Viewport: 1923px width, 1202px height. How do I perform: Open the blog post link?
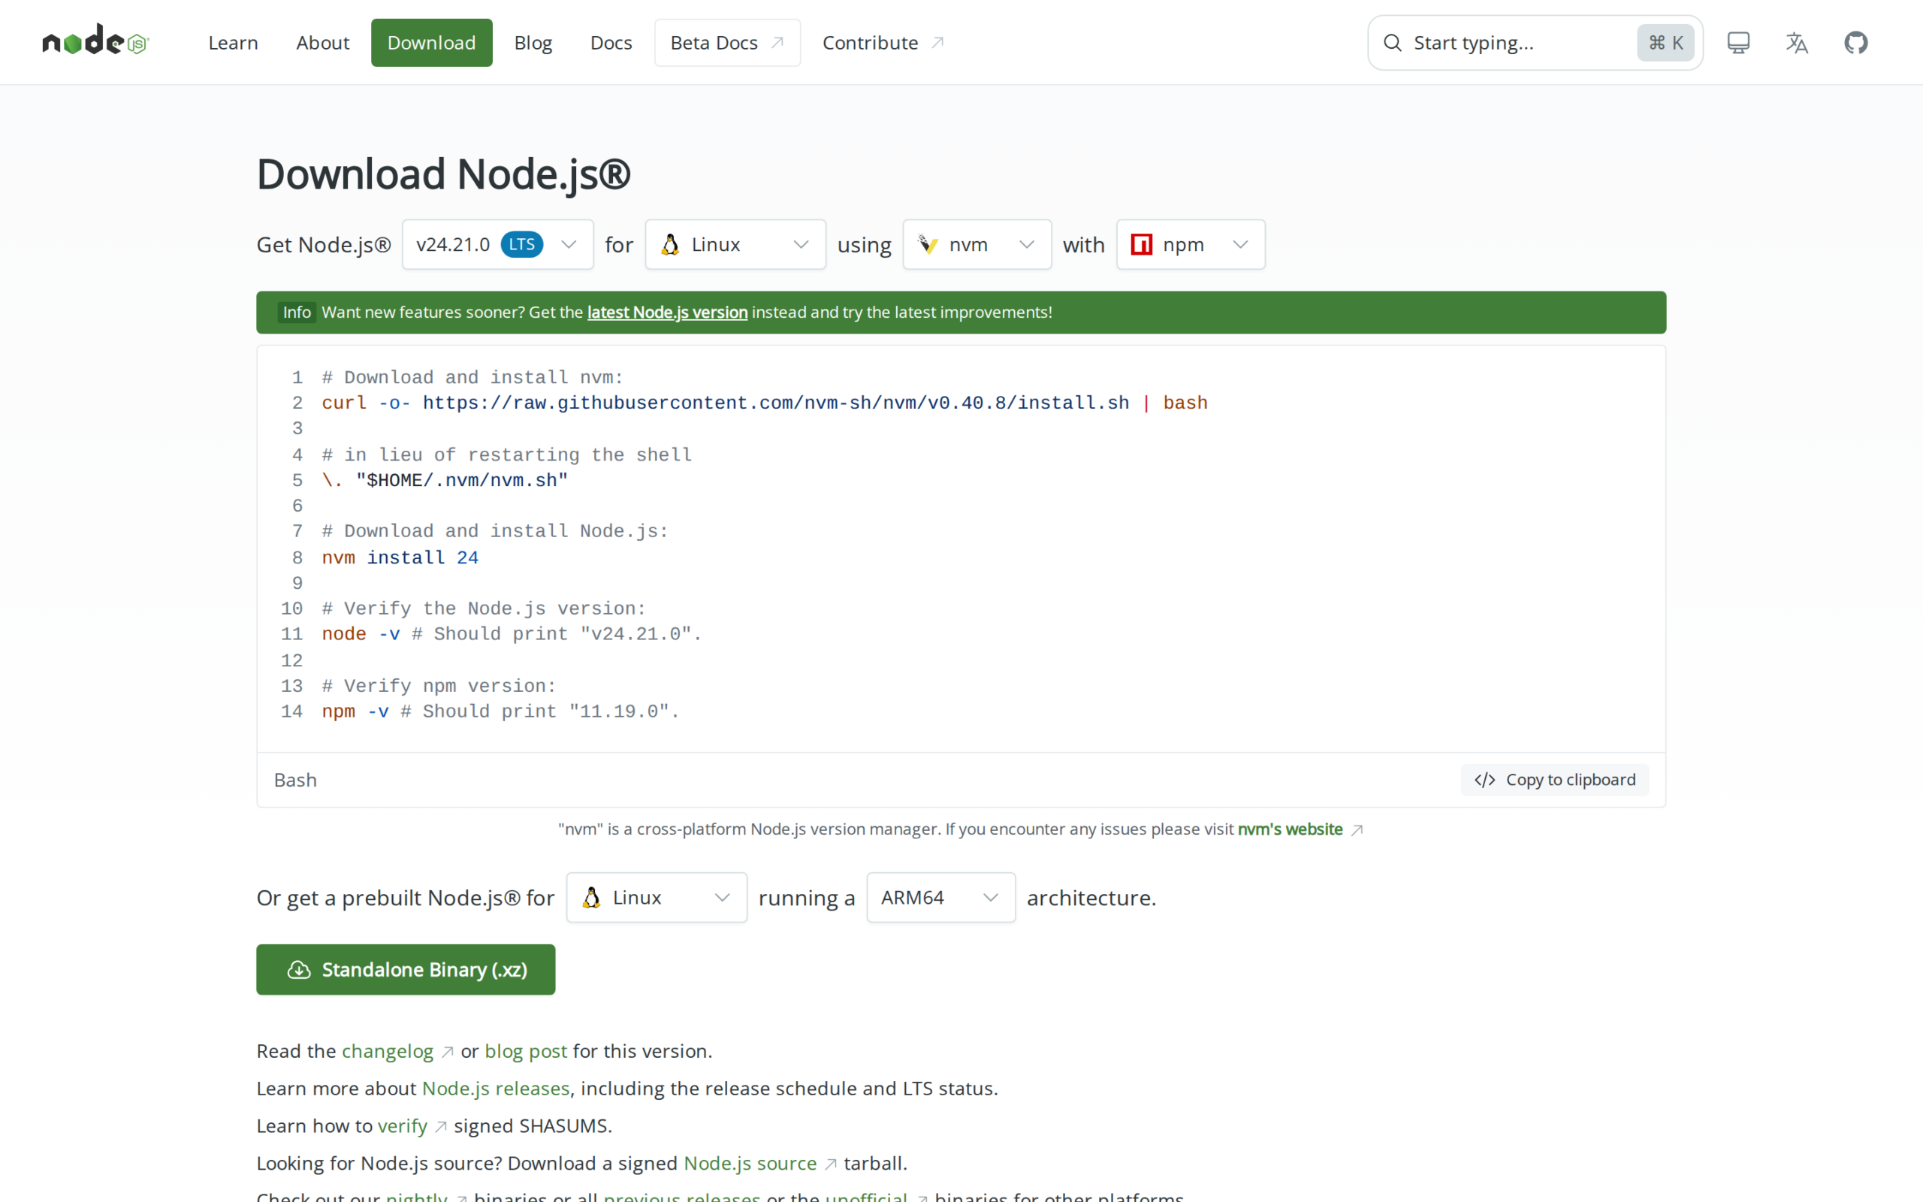[x=526, y=1051]
